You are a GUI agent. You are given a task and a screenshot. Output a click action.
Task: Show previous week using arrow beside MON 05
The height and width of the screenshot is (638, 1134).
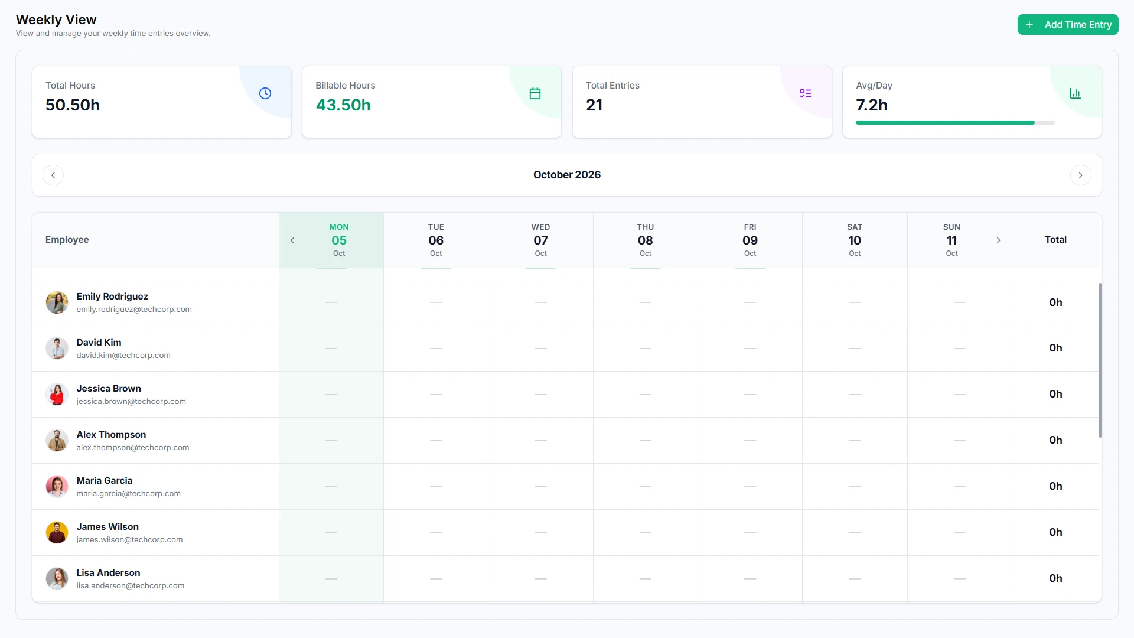pos(292,240)
